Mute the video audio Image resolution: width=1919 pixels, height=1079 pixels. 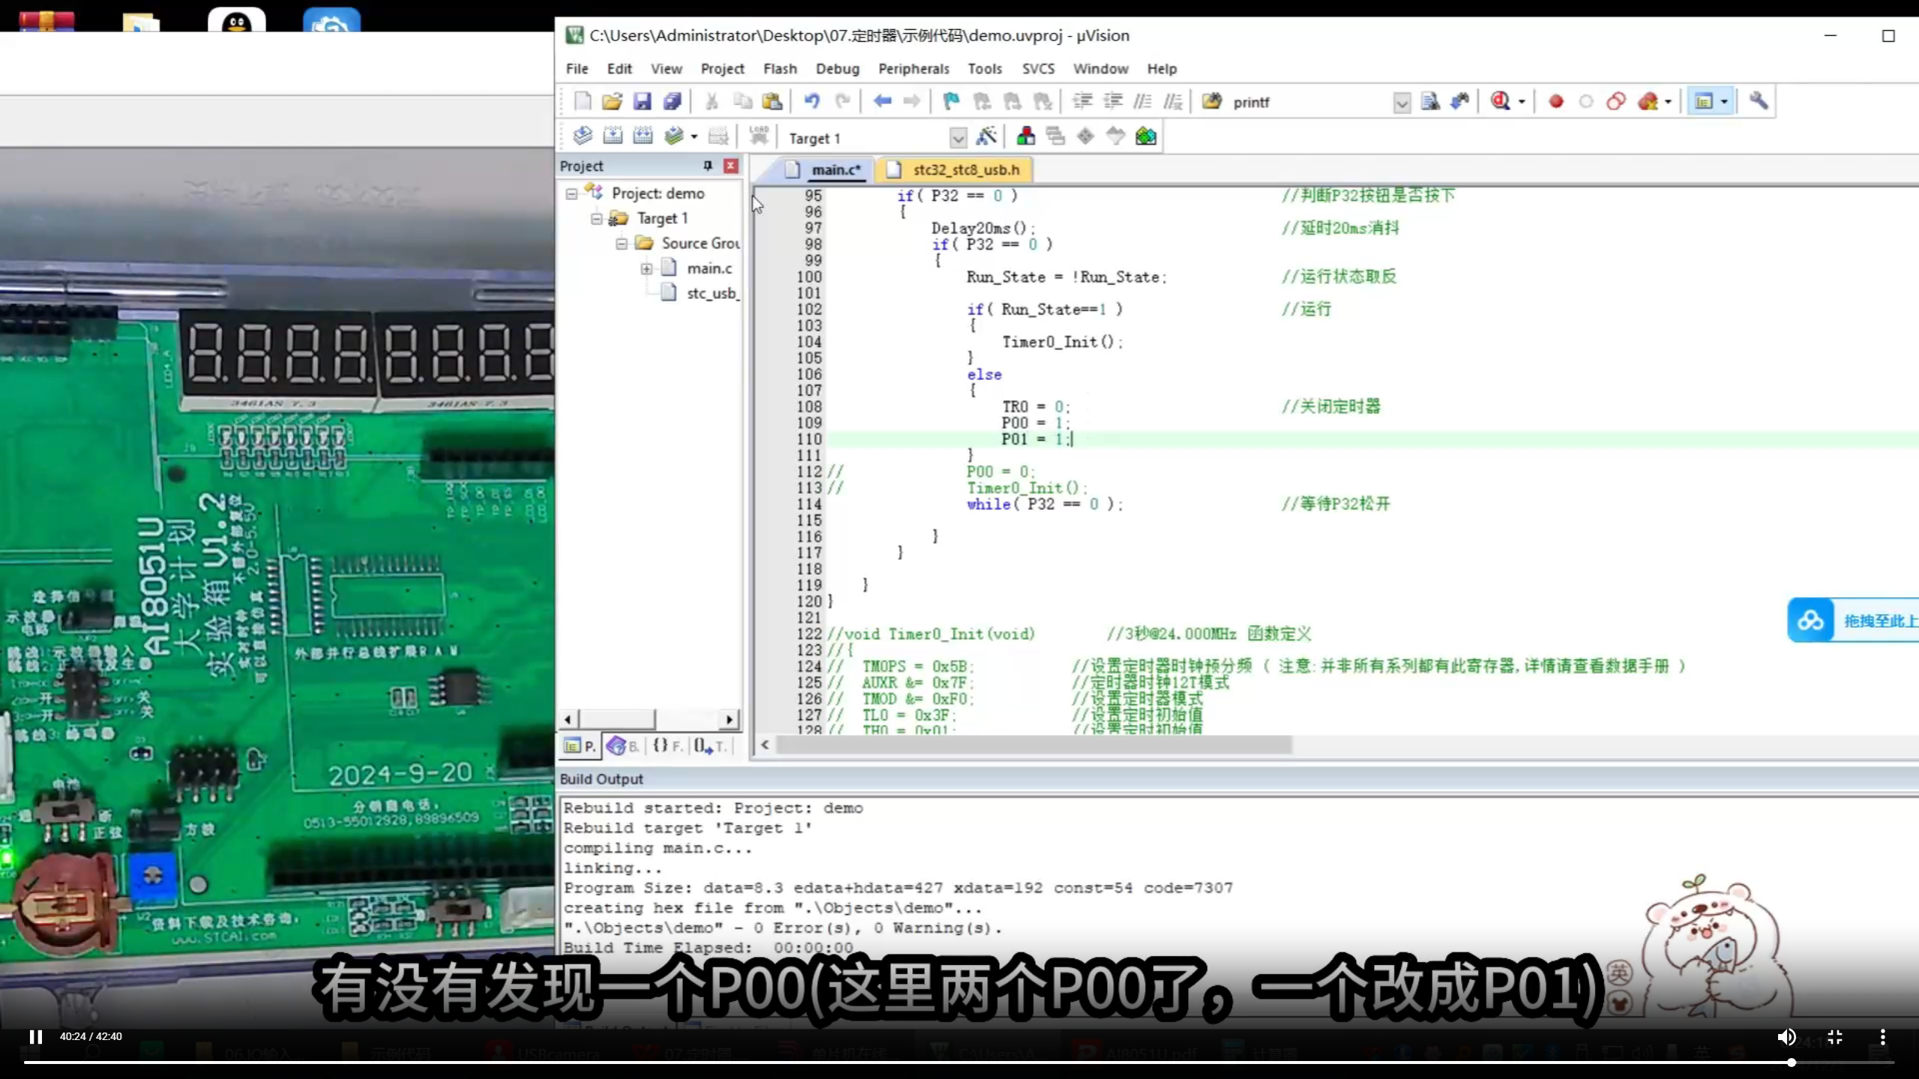click(x=1788, y=1036)
